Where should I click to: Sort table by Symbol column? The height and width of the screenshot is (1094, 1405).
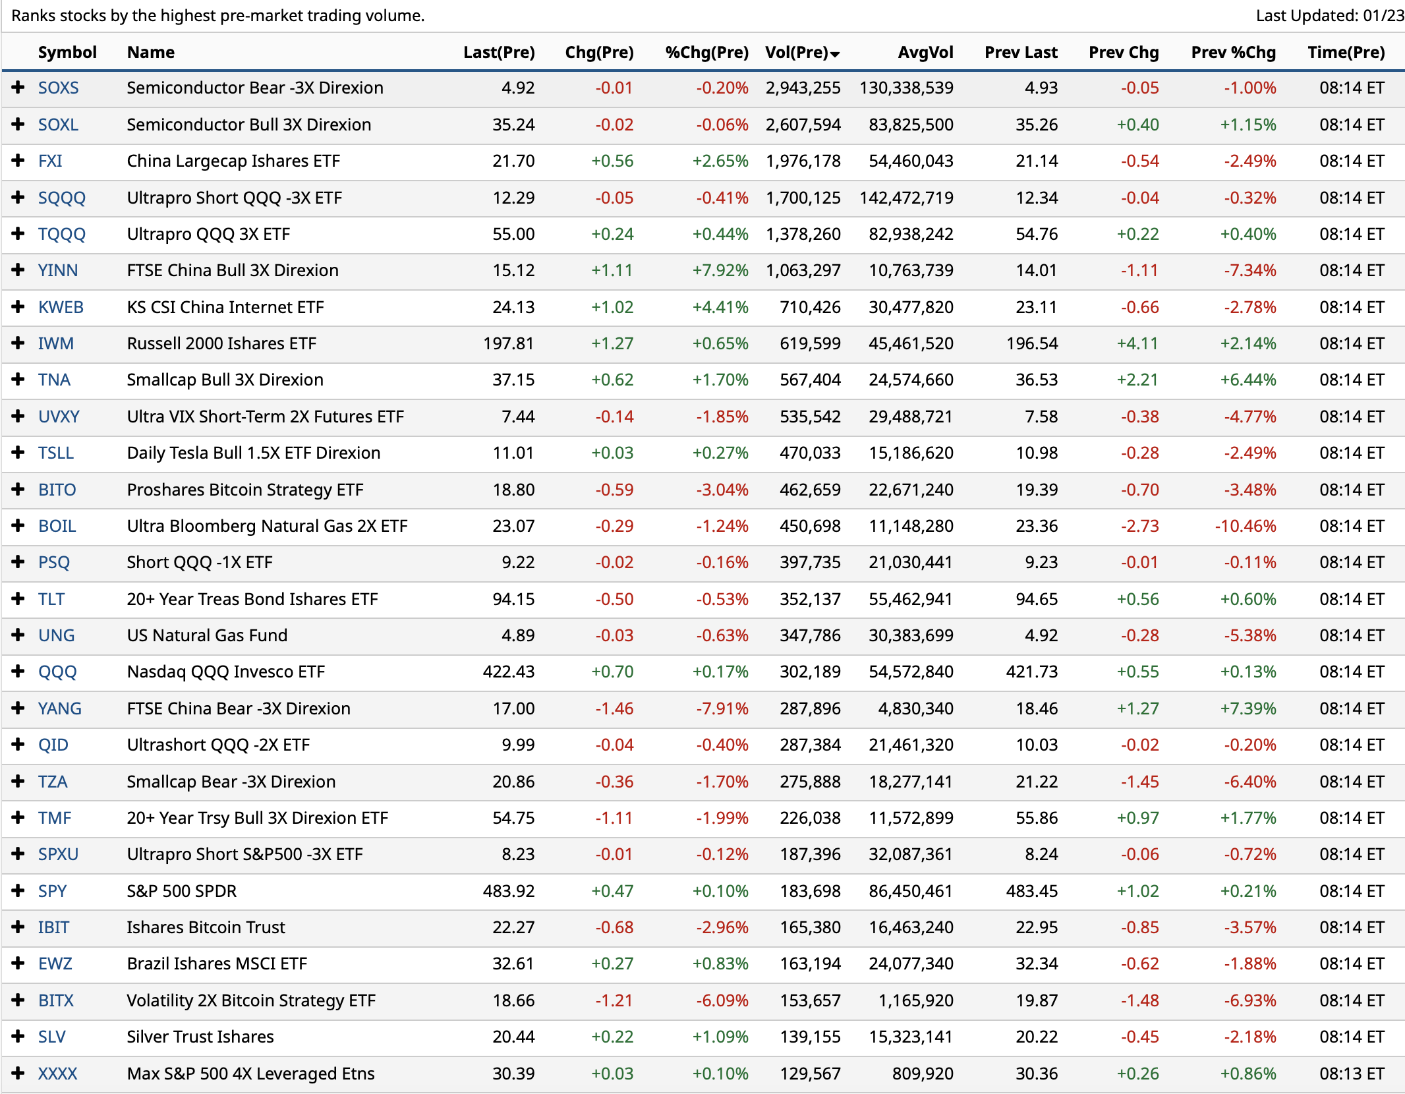click(x=67, y=53)
